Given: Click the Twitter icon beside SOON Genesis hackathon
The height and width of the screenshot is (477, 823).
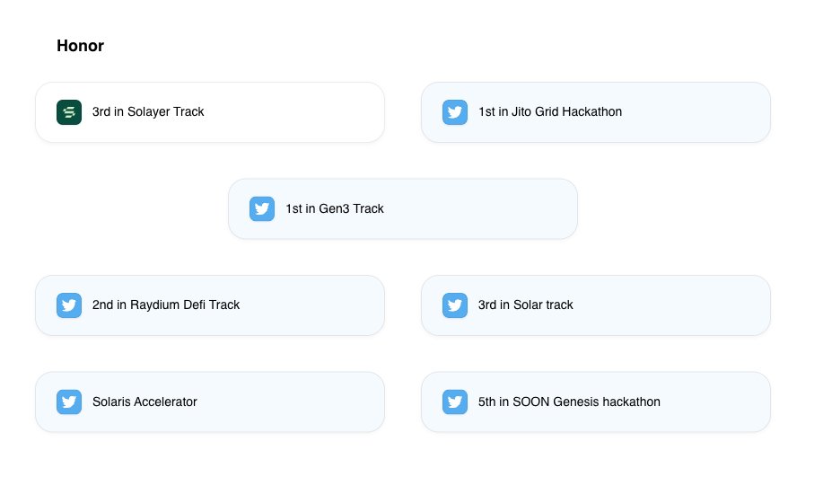Looking at the screenshot, I should [455, 402].
